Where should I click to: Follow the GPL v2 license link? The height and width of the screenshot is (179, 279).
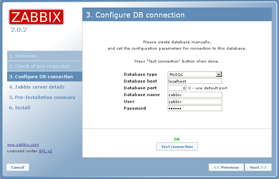(x=46, y=151)
